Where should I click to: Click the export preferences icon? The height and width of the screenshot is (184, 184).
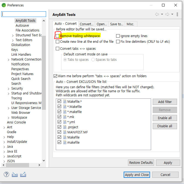(23, 175)
